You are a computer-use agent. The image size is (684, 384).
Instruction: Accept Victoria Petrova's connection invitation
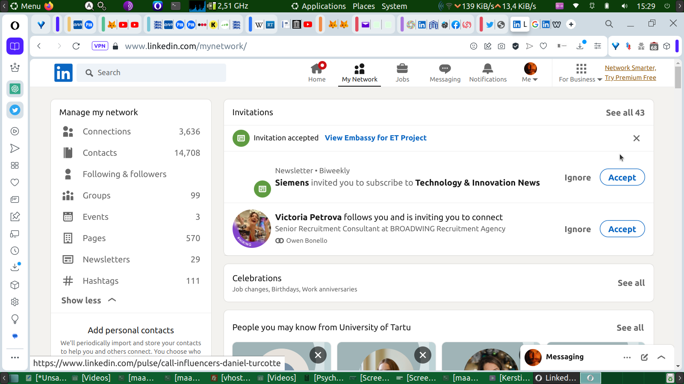click(x=622, y=229)
